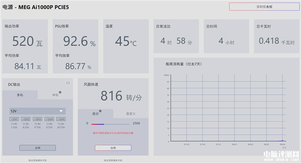Viewport: 301px width, 163px height.
Task: Click the 温度 label
Action: point(109,26)
